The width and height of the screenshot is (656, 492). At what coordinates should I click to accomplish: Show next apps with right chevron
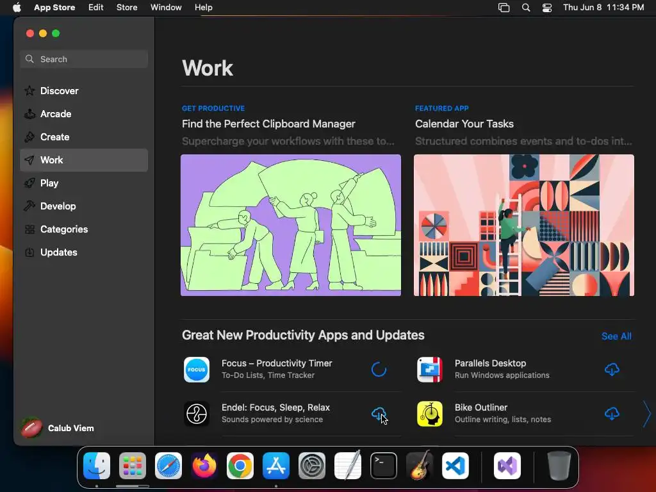point(647,414)
